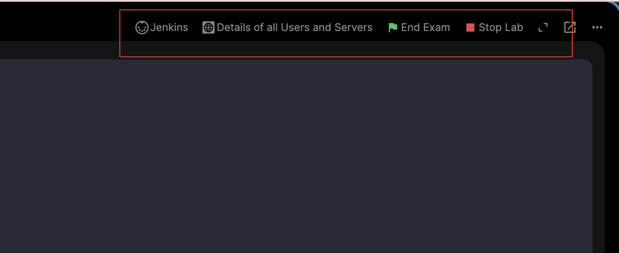Open the three-dot more options menu

(x=597, y=28)
